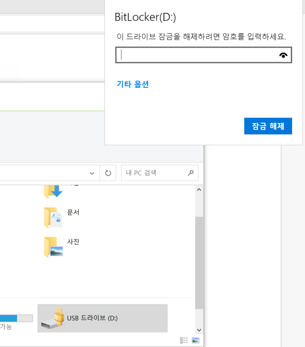Collapse the scrollbar up arrow

[x=199, y=189]
